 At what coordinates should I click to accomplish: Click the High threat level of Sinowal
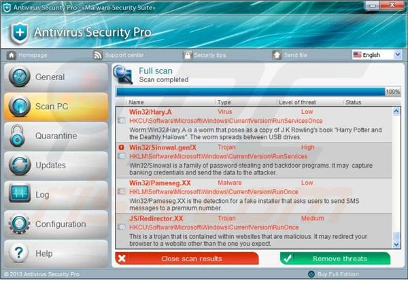click(308, 147)
